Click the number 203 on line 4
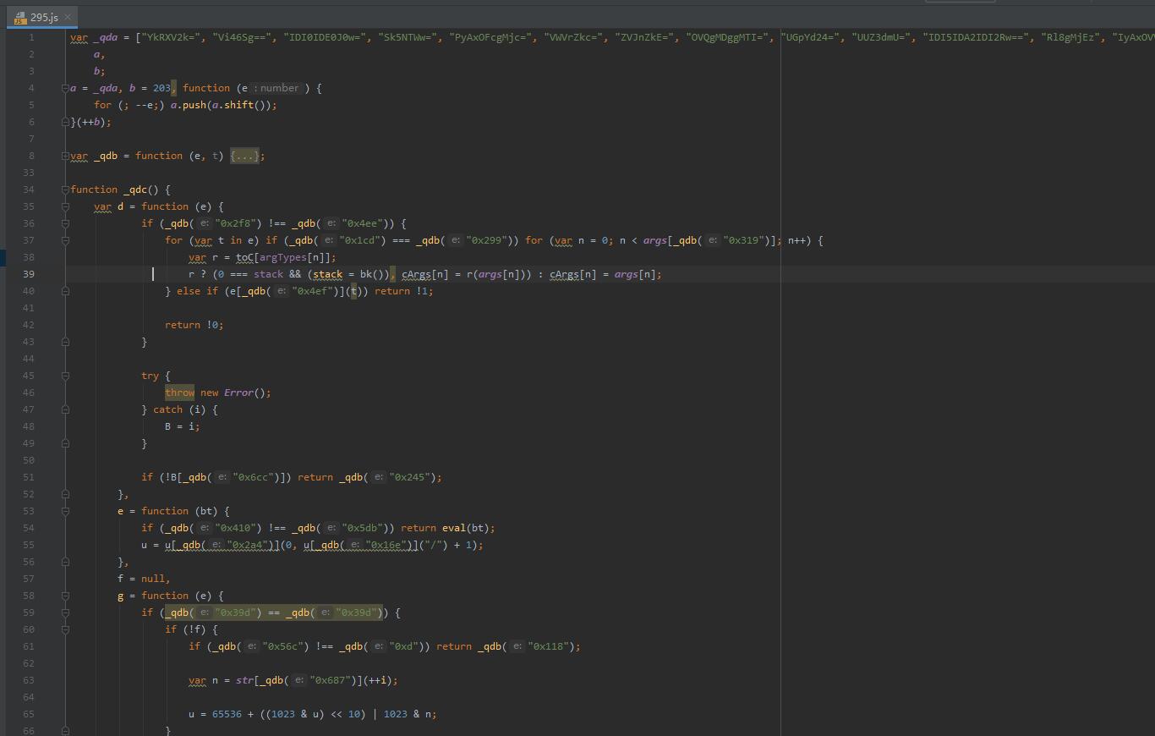The image size is (1155, 736). 161,88
